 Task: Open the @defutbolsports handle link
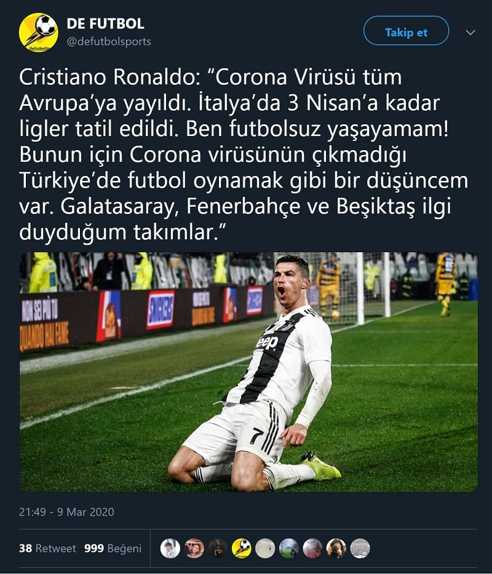(x=109, y=41)
